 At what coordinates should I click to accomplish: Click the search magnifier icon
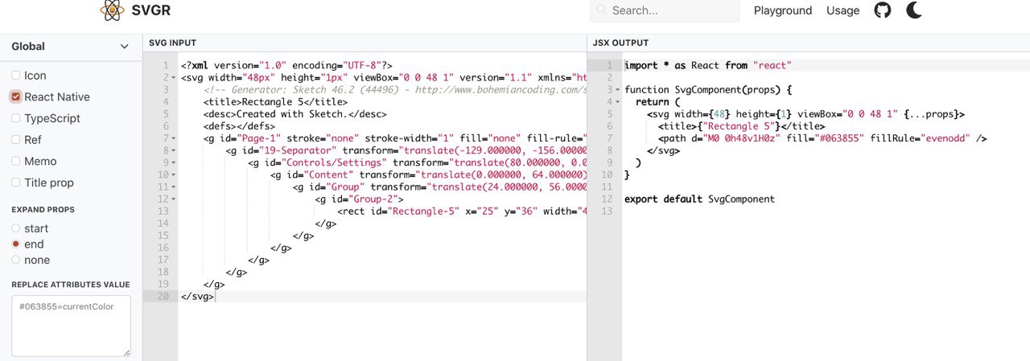point(603,10)
